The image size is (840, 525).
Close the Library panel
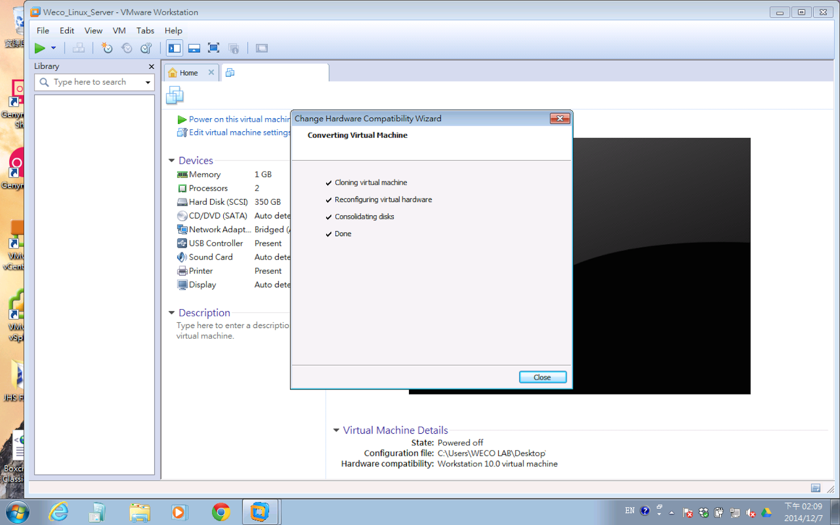click(151, 67)
